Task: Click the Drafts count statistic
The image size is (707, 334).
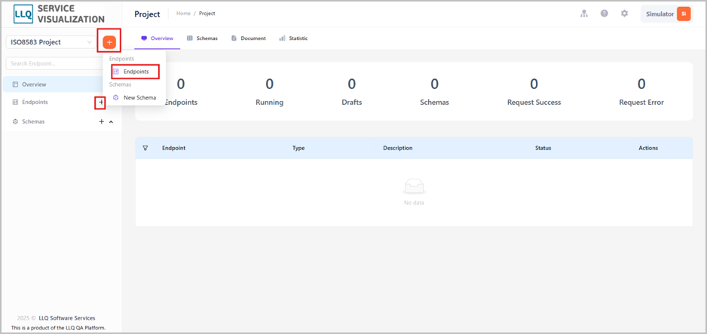Action: point(352,91)
